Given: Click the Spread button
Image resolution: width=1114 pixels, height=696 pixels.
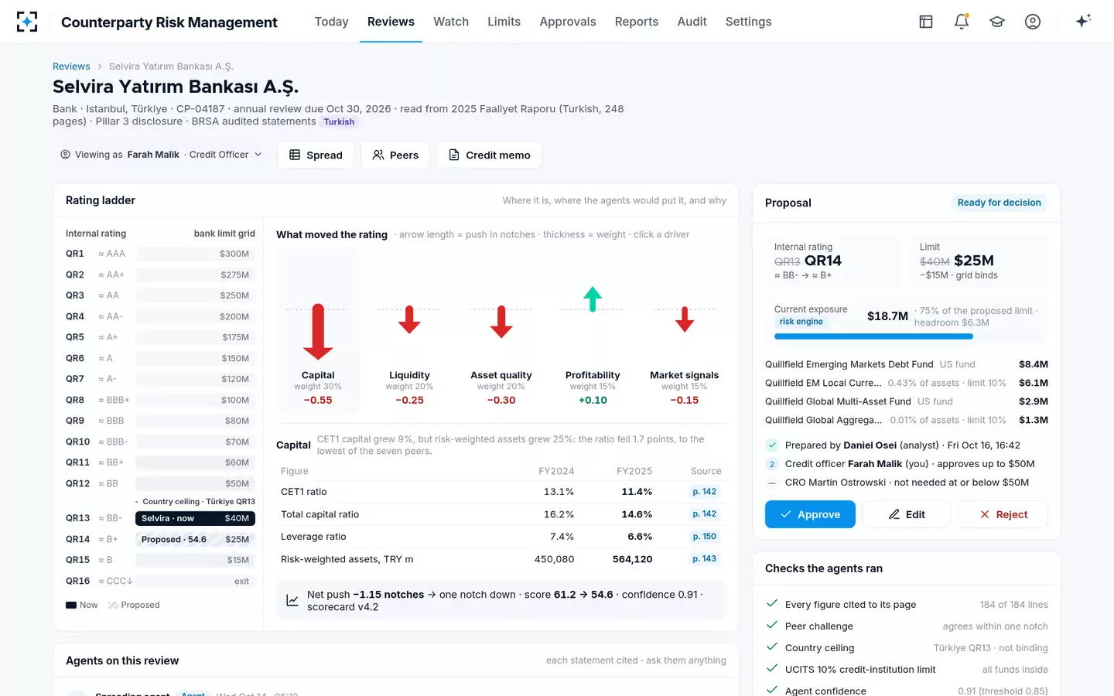Looking at the screenshot, I should [x=316, y=155].
